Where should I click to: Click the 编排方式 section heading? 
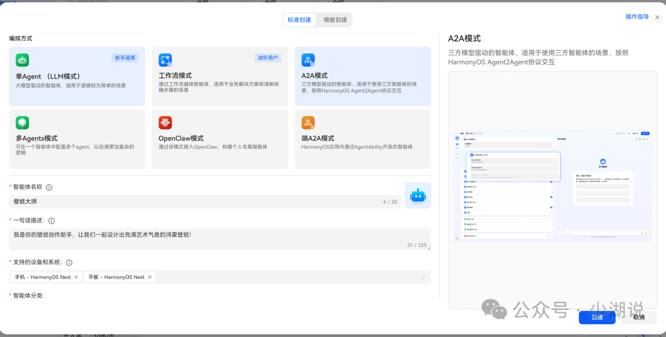pyautogui.click(x=21, y=38)
